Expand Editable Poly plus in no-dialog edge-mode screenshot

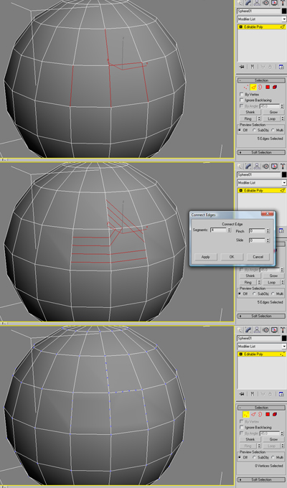click(240, 27)
